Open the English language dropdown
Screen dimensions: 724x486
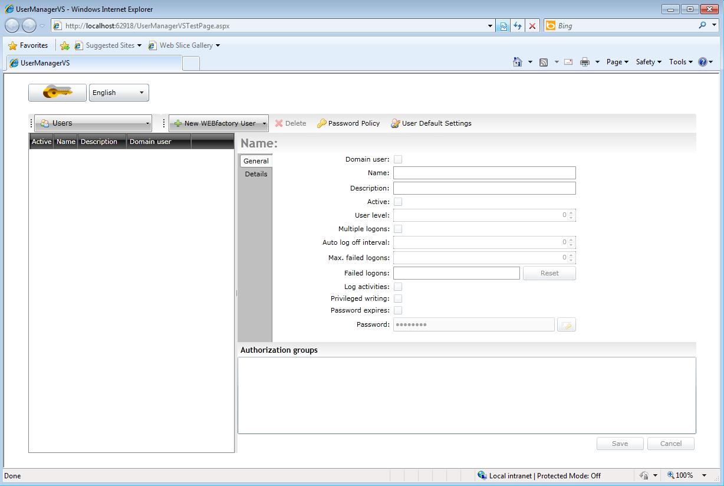coord(119,93)
